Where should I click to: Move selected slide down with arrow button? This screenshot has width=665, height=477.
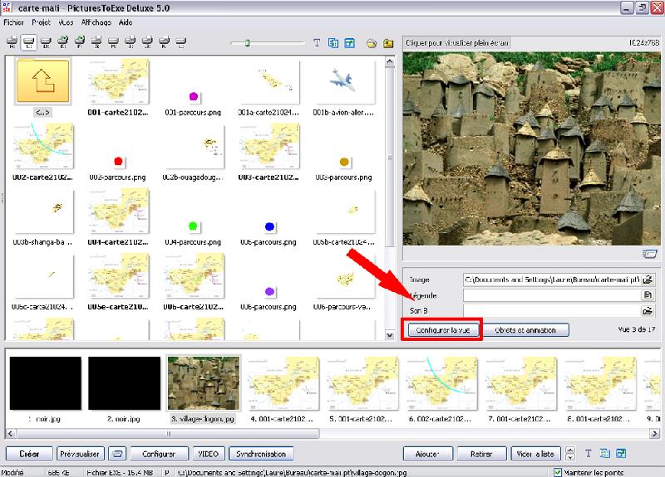570,457
